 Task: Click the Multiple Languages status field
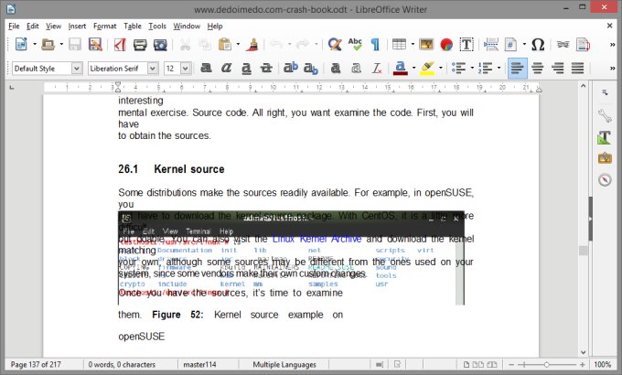tap(284, 364)
